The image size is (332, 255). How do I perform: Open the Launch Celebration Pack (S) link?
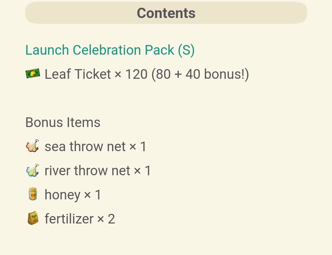[x=110, y=50]
